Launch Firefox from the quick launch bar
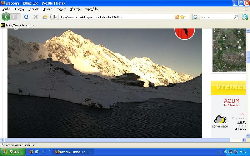This screenshot has width=250, height=156. (31, 152)
